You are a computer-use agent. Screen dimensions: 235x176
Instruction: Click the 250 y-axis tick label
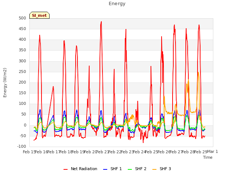[22, 72]
